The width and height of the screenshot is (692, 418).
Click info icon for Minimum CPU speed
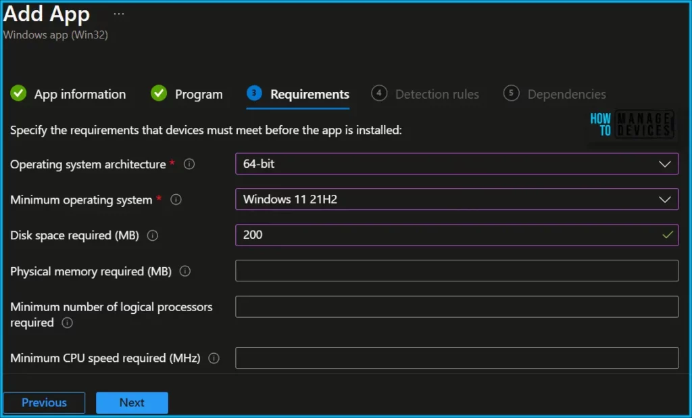(x=214, y=358)
